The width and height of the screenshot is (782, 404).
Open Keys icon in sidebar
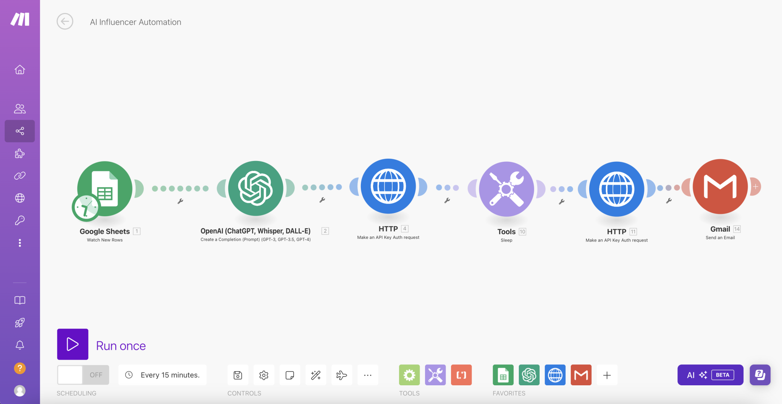pos(20,220)
